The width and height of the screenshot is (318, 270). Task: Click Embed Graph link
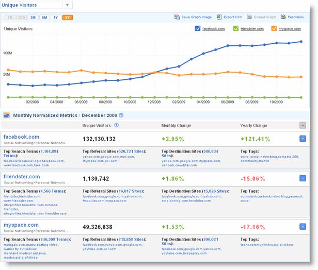click(x=265, y=17)
